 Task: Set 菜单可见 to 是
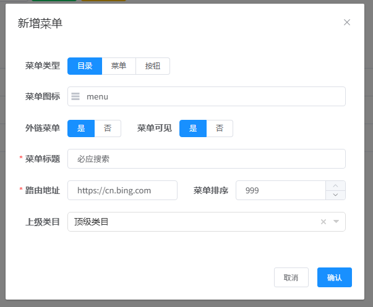(193, 128)
